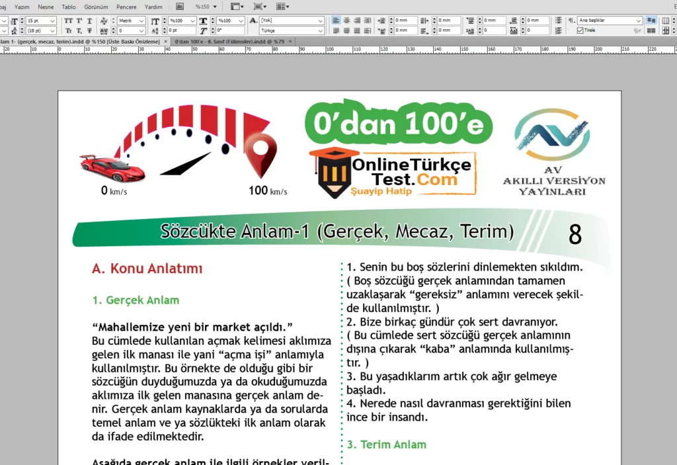Screen dimensions: 677x465
Task: Switch to 0'dan 100'e 8. Sınıf document tab
Action: click(x=229, y=42)
